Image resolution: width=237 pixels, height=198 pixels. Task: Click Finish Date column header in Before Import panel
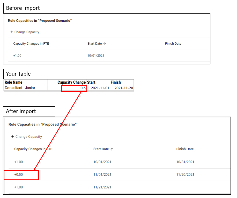tap(173, 44)
